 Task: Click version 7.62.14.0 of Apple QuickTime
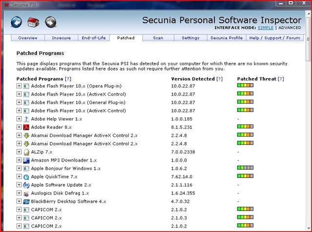[x=182, y=177]
